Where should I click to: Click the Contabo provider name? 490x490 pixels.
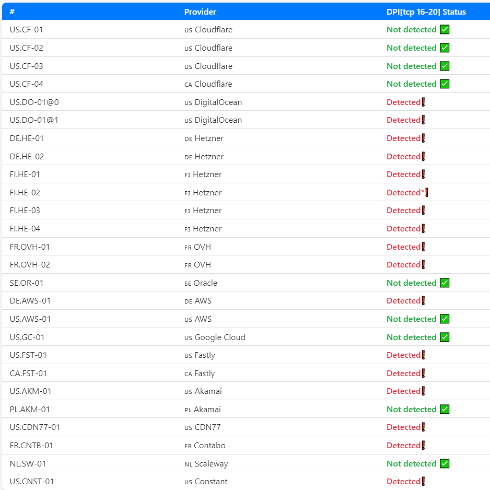point(209,446)
